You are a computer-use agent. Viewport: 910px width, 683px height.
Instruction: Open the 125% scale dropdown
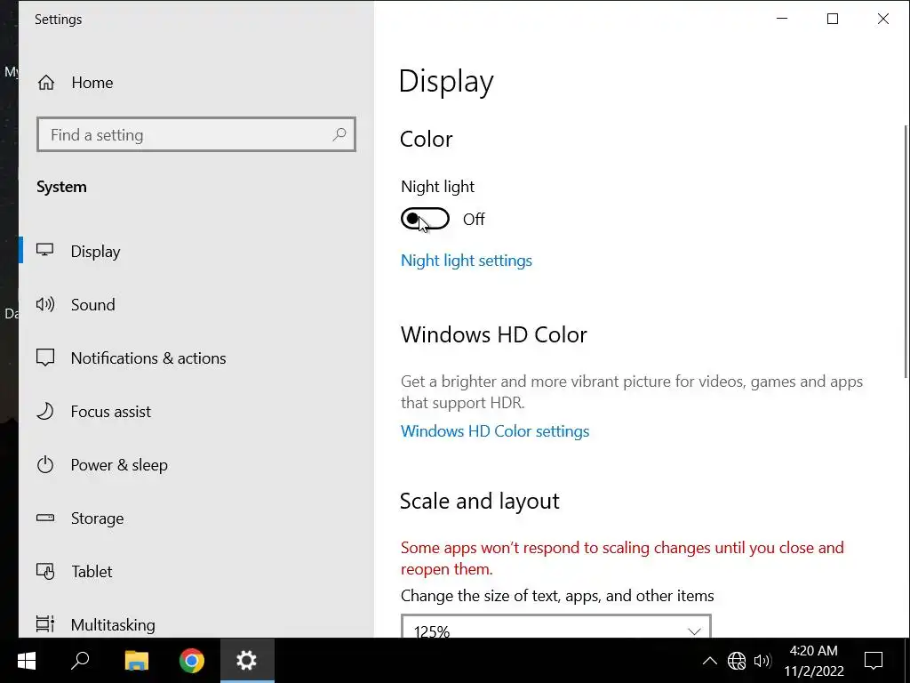pyautogui.click(x=556, y=627)
